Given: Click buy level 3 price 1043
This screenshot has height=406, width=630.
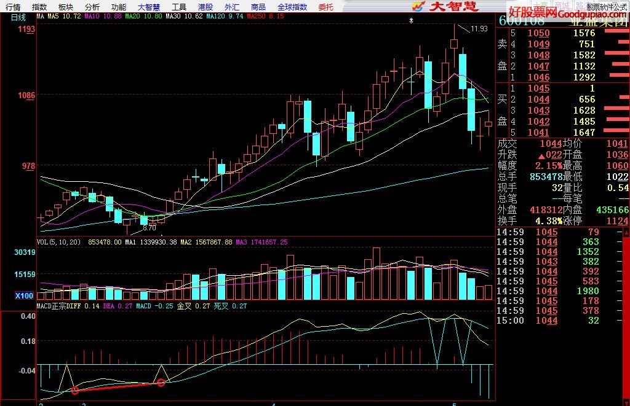Looking at the screenshot, I should pyautogui.click(x=538, y=111).
